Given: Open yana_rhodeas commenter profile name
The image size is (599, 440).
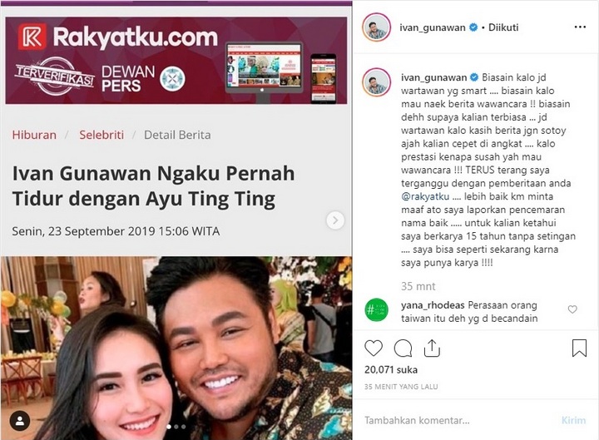Looking at the screenshot, I should (433, 305).
